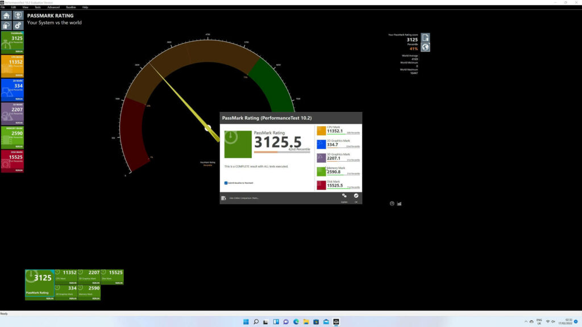582x327 pixels.
Task: Open the Edit menu
Action: [x=14, y=7]
